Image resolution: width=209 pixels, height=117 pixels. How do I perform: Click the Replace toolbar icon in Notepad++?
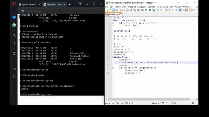pyautogui.click(x=153, y=10)
